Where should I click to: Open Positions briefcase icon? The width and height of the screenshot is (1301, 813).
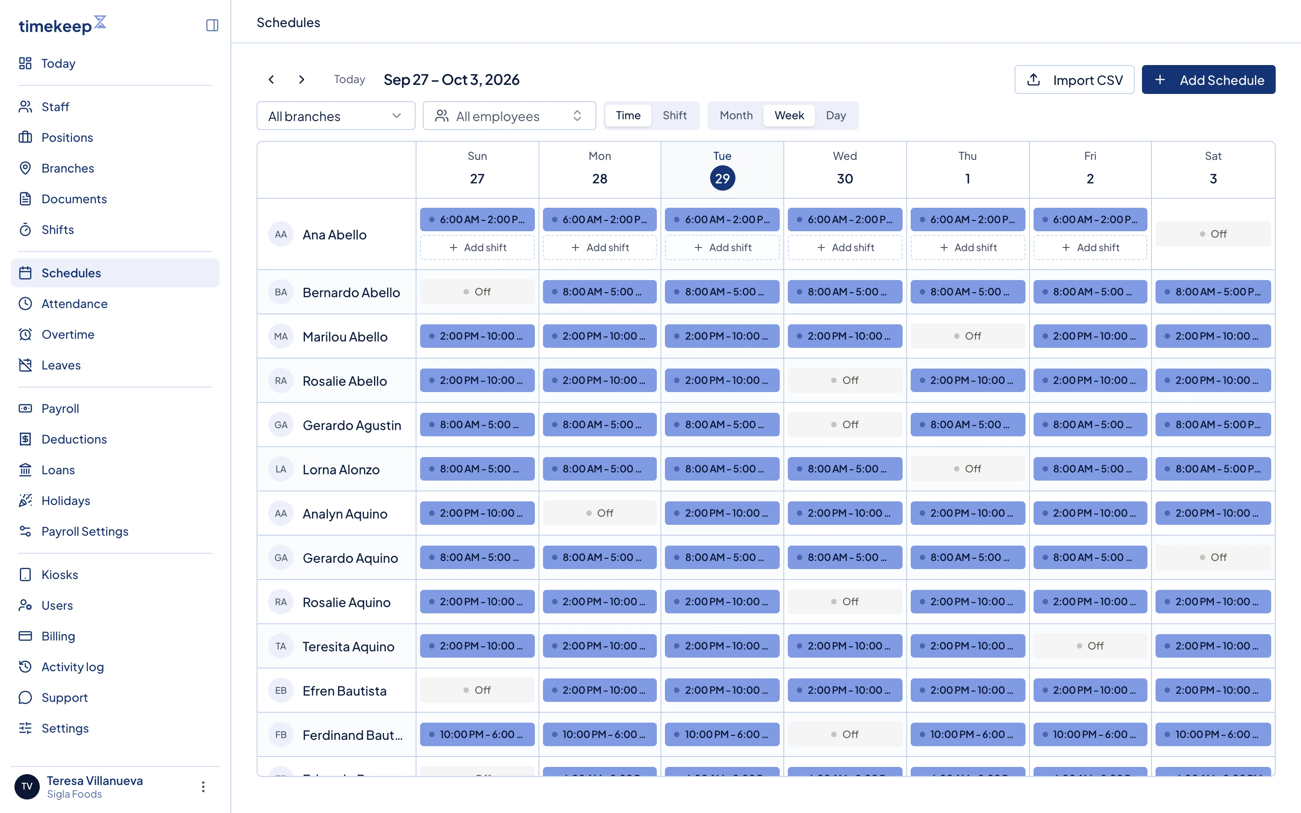tap(25, 138)
